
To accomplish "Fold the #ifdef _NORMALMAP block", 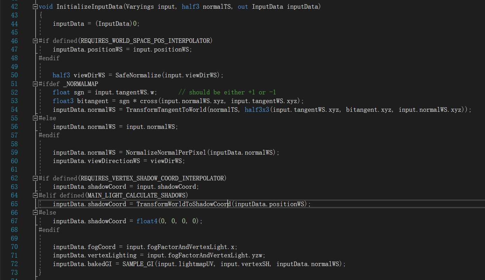I will [35, 84].
